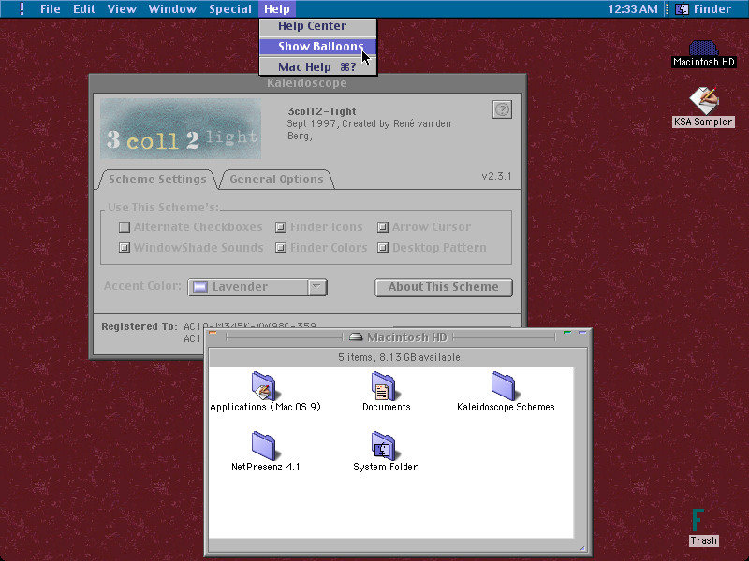Switch to the Scheme Settings tab
749x561 pixels.
tap(157, 180)
